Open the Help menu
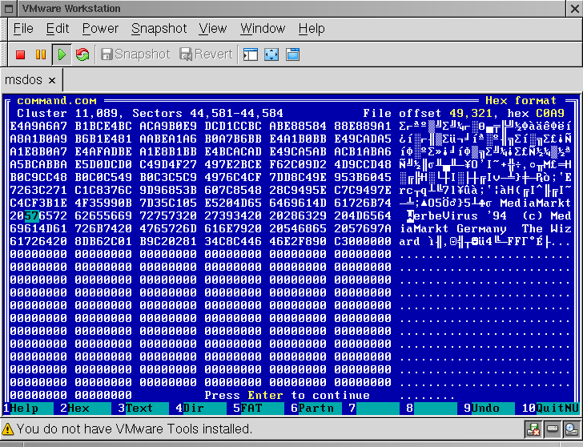 coord(312,29)
